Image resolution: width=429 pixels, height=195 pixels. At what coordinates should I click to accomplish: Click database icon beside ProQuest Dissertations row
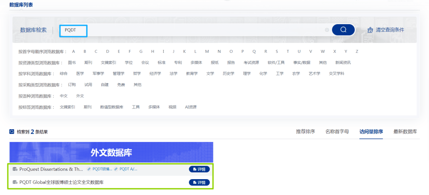(15, 169)
